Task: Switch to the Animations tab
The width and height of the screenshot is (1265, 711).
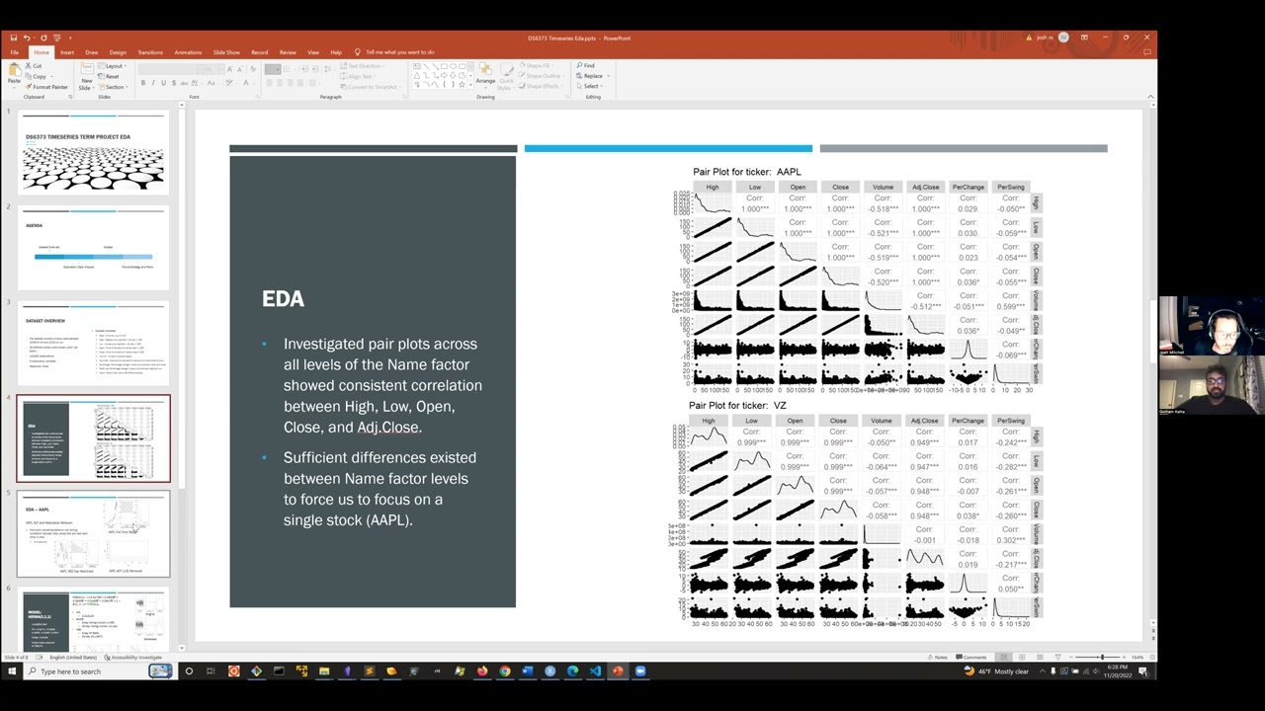Action: coord(188,52)
